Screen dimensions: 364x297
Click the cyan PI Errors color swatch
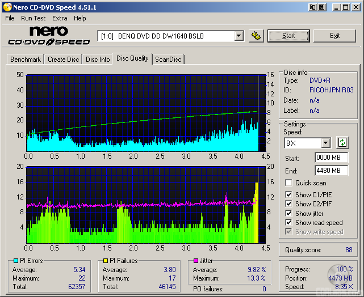15,261
